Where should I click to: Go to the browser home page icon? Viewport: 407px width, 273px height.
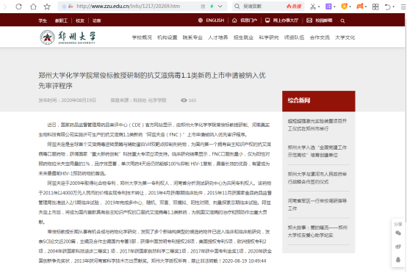pos(33,7)
